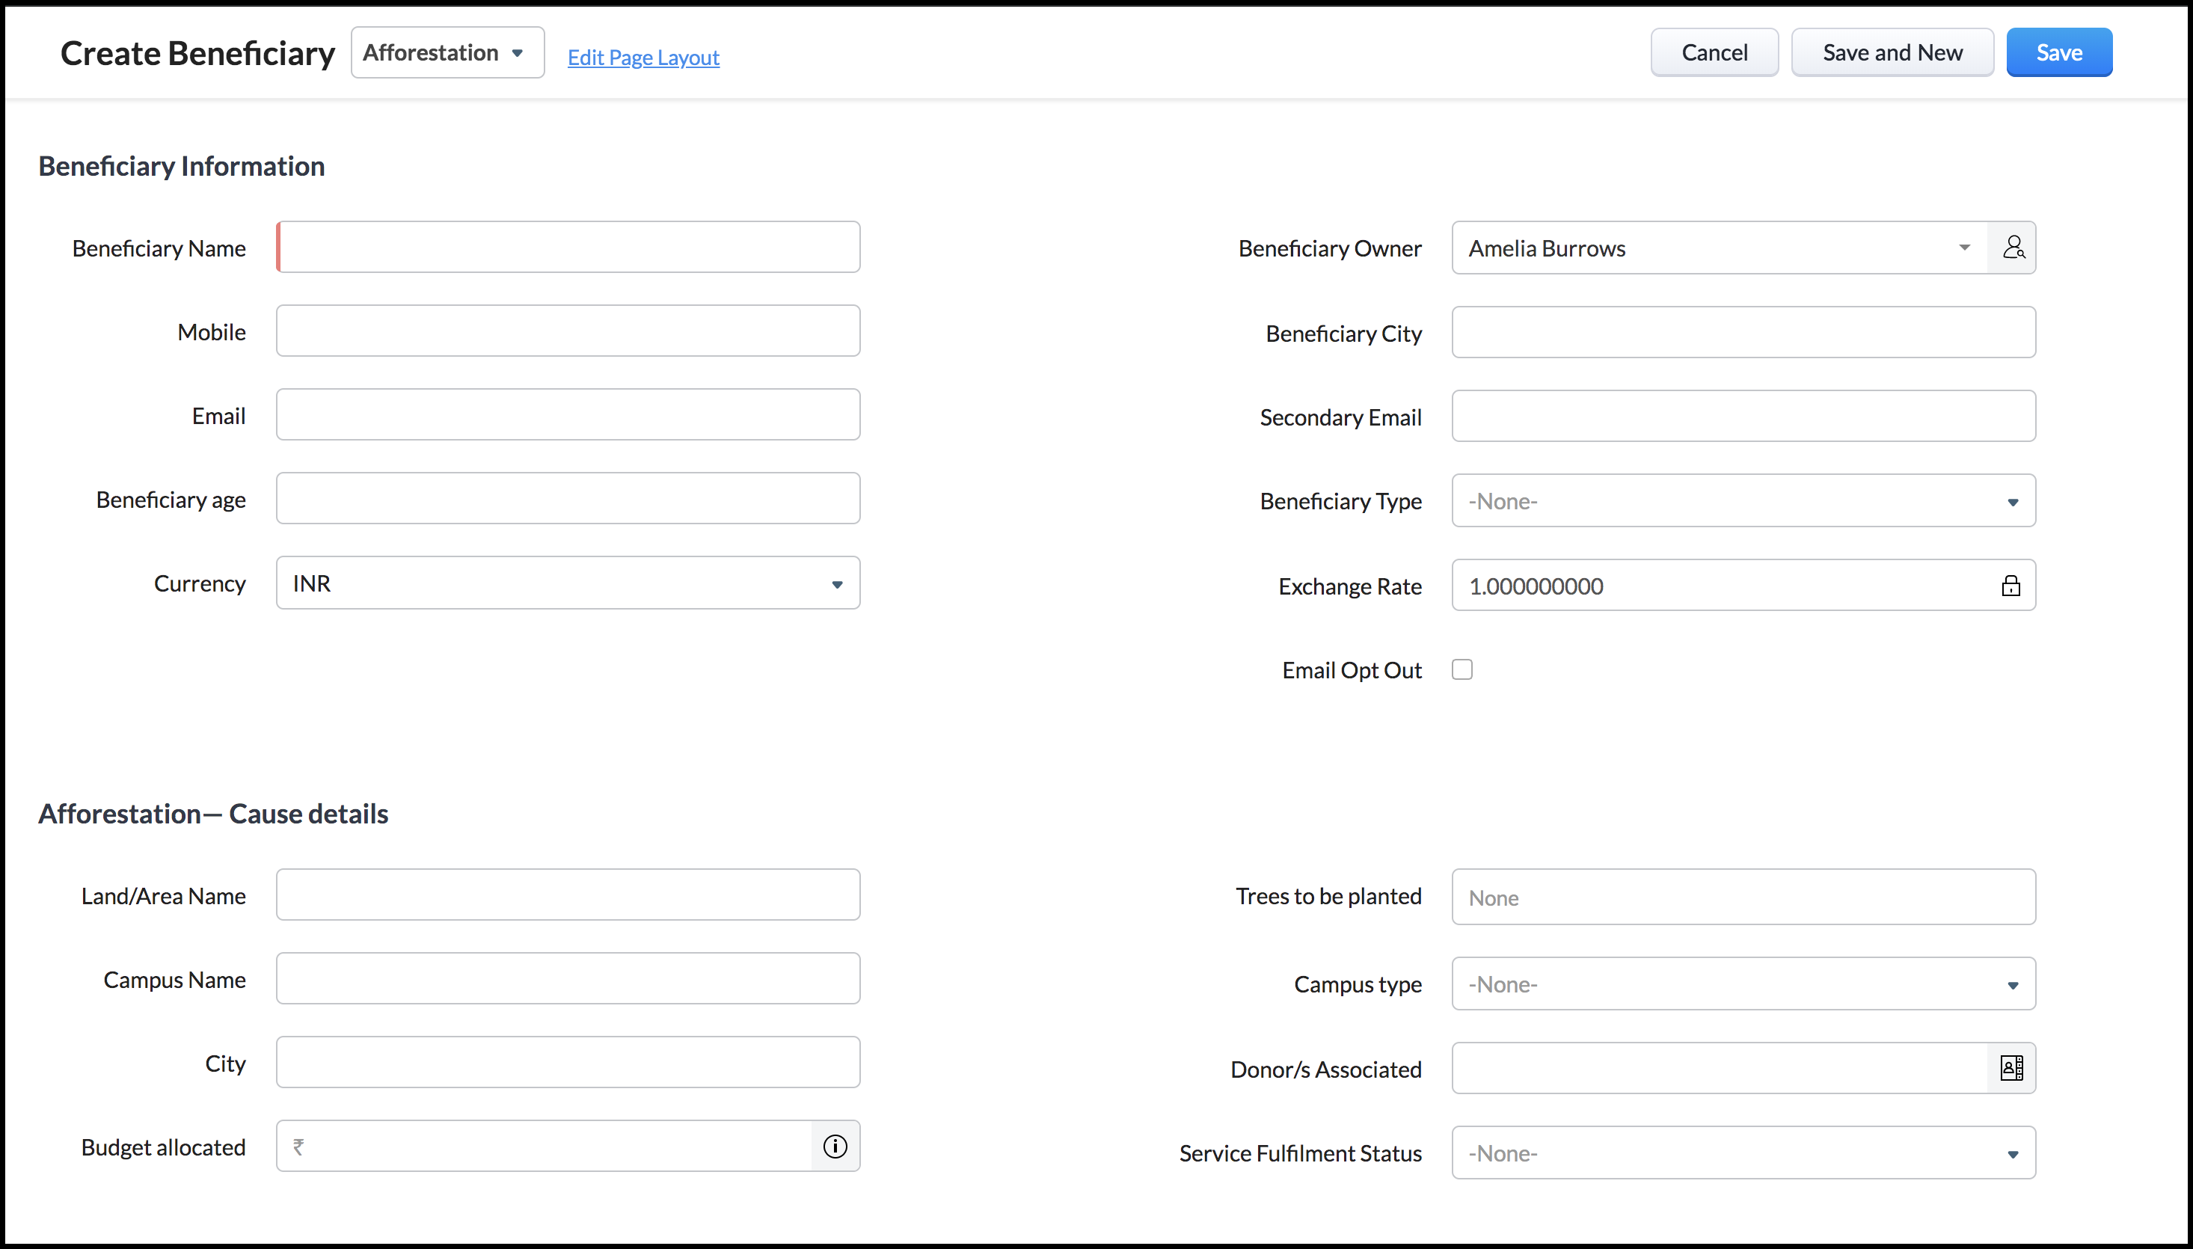Toggle the Email Opt Out checkbox
The height and width of the screenshot is (1249, 2193).
pyautogui.click(x=1462, y=670)
